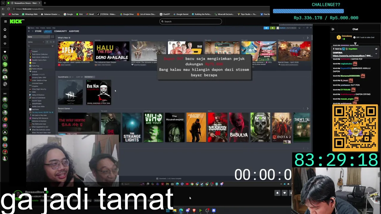
Task: Open the Halaman Kreator bookmark
Action: point(50,14)
